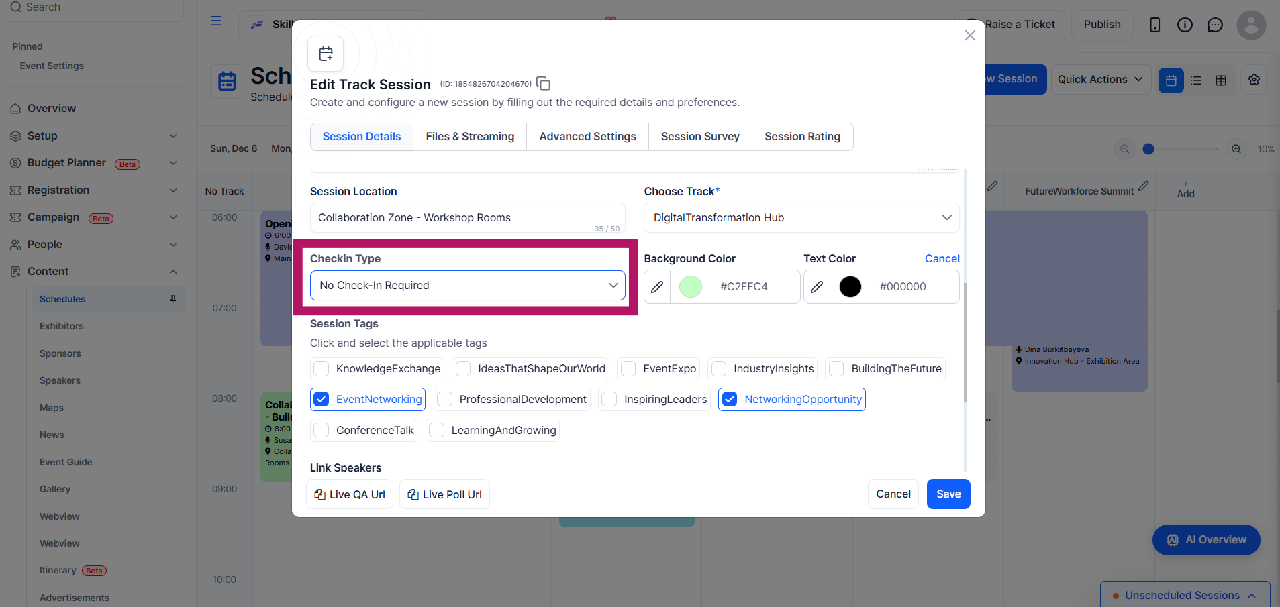Check the IndustryInsights tag
Image resolution: width=1280 pixels, height=607 pixels.
click(x=719, y=369)
